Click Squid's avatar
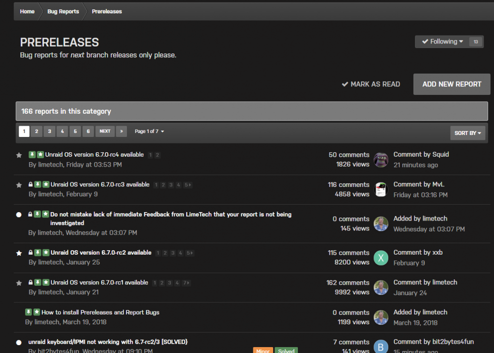Image resolution: width=494 pixels, height=353 pixels. coord(381,160)
